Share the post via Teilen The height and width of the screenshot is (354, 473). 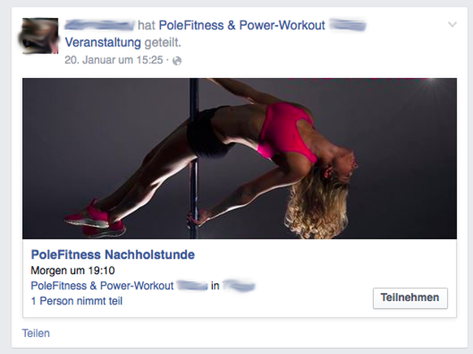(36, 333)
